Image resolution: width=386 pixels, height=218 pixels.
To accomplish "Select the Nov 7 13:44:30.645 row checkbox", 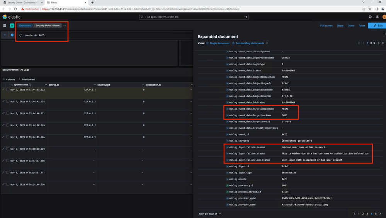I will click(x=8, y=125).
